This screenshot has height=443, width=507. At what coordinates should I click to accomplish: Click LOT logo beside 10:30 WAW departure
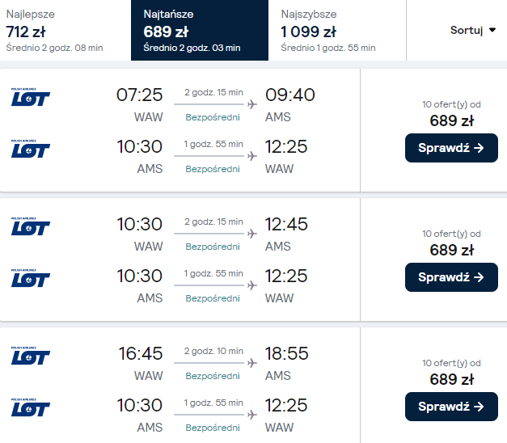pyautogui.click(x=30, y=227)
